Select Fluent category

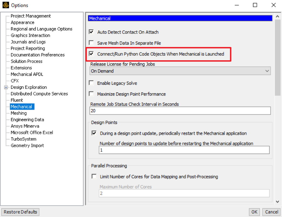click(x=17, y=100)
